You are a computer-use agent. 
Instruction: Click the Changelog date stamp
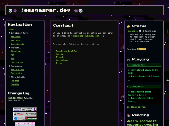[15, 98]
